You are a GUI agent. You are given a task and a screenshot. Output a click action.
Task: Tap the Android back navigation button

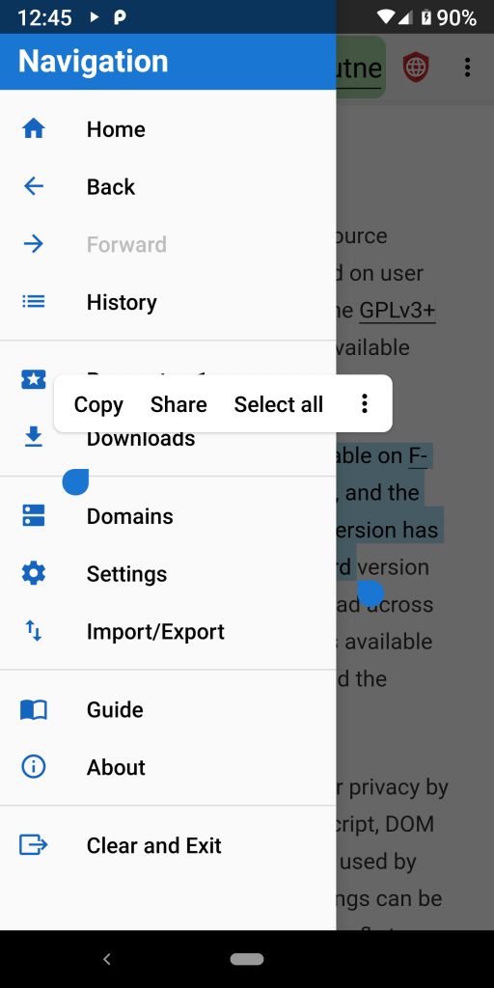coord(107,959)
